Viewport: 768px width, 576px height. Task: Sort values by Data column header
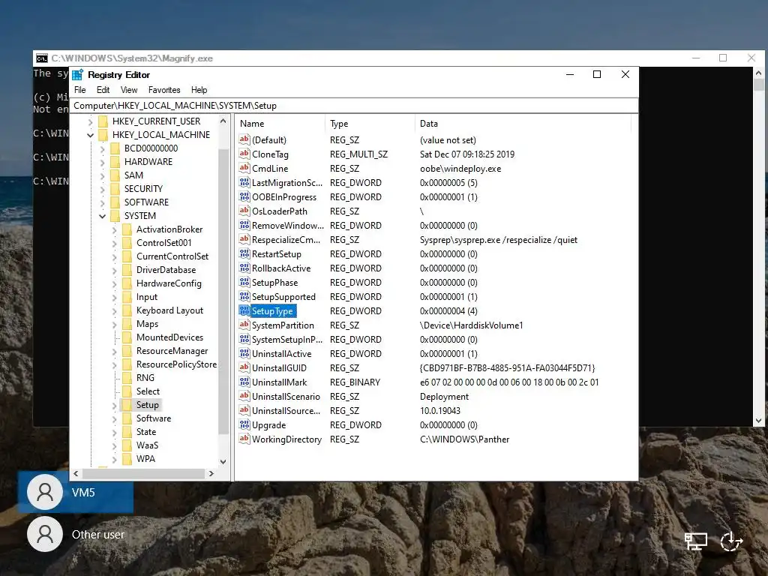pyautogui.click(x=523, y=124)
